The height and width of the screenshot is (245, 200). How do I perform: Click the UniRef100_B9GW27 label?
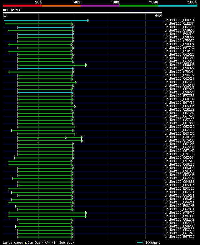179,68
